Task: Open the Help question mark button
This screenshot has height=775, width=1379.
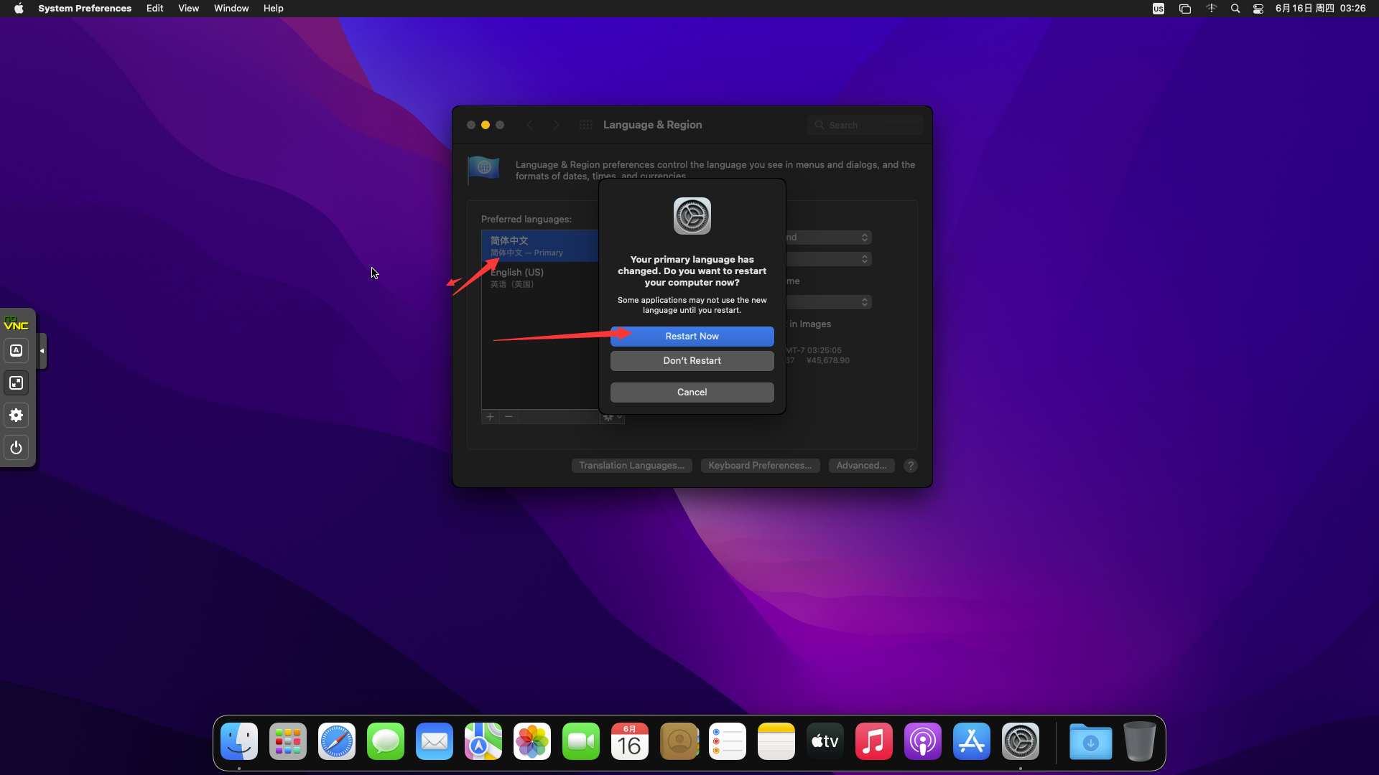Action: tap(911, 466)
